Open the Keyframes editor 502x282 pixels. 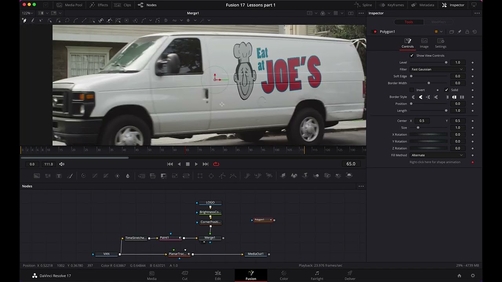coord(392,5)
